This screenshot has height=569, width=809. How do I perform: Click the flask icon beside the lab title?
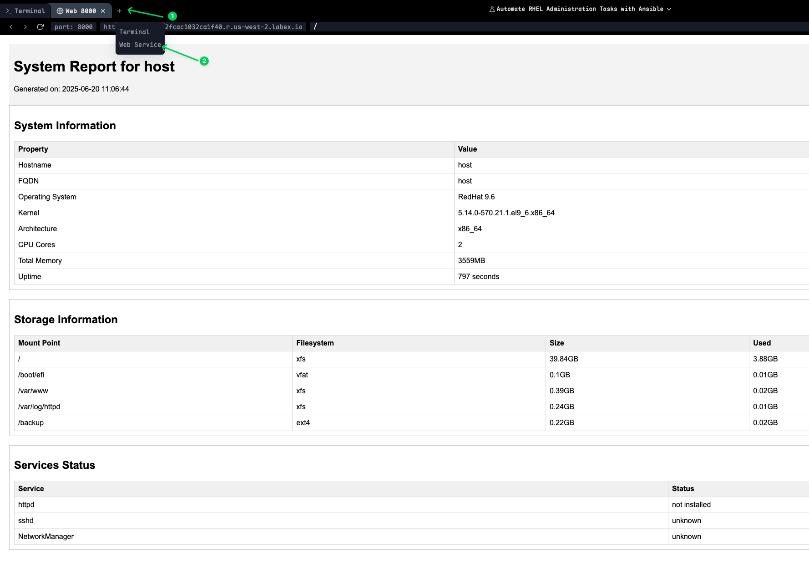click(491, 9)
